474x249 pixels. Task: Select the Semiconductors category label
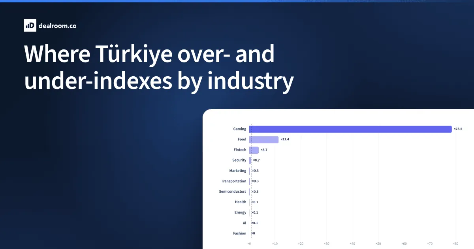pyautogui.click(x=233, y=192)
